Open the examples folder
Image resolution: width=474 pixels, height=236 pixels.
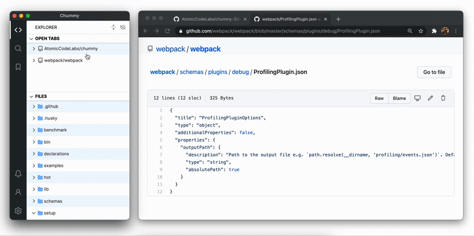78,166
